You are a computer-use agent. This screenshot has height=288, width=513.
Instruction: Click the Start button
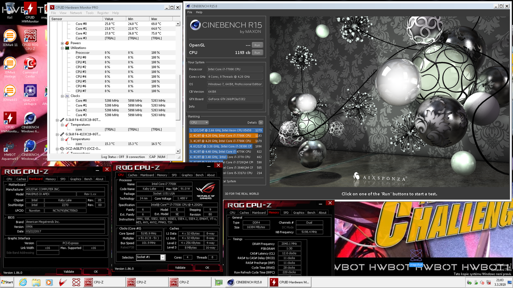[x=7, y=282]
